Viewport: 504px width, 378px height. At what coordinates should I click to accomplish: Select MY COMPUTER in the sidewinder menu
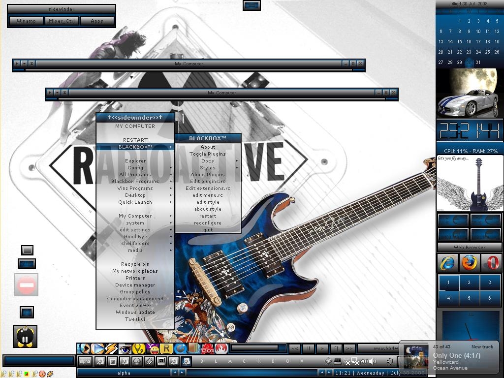coord(135,126)
